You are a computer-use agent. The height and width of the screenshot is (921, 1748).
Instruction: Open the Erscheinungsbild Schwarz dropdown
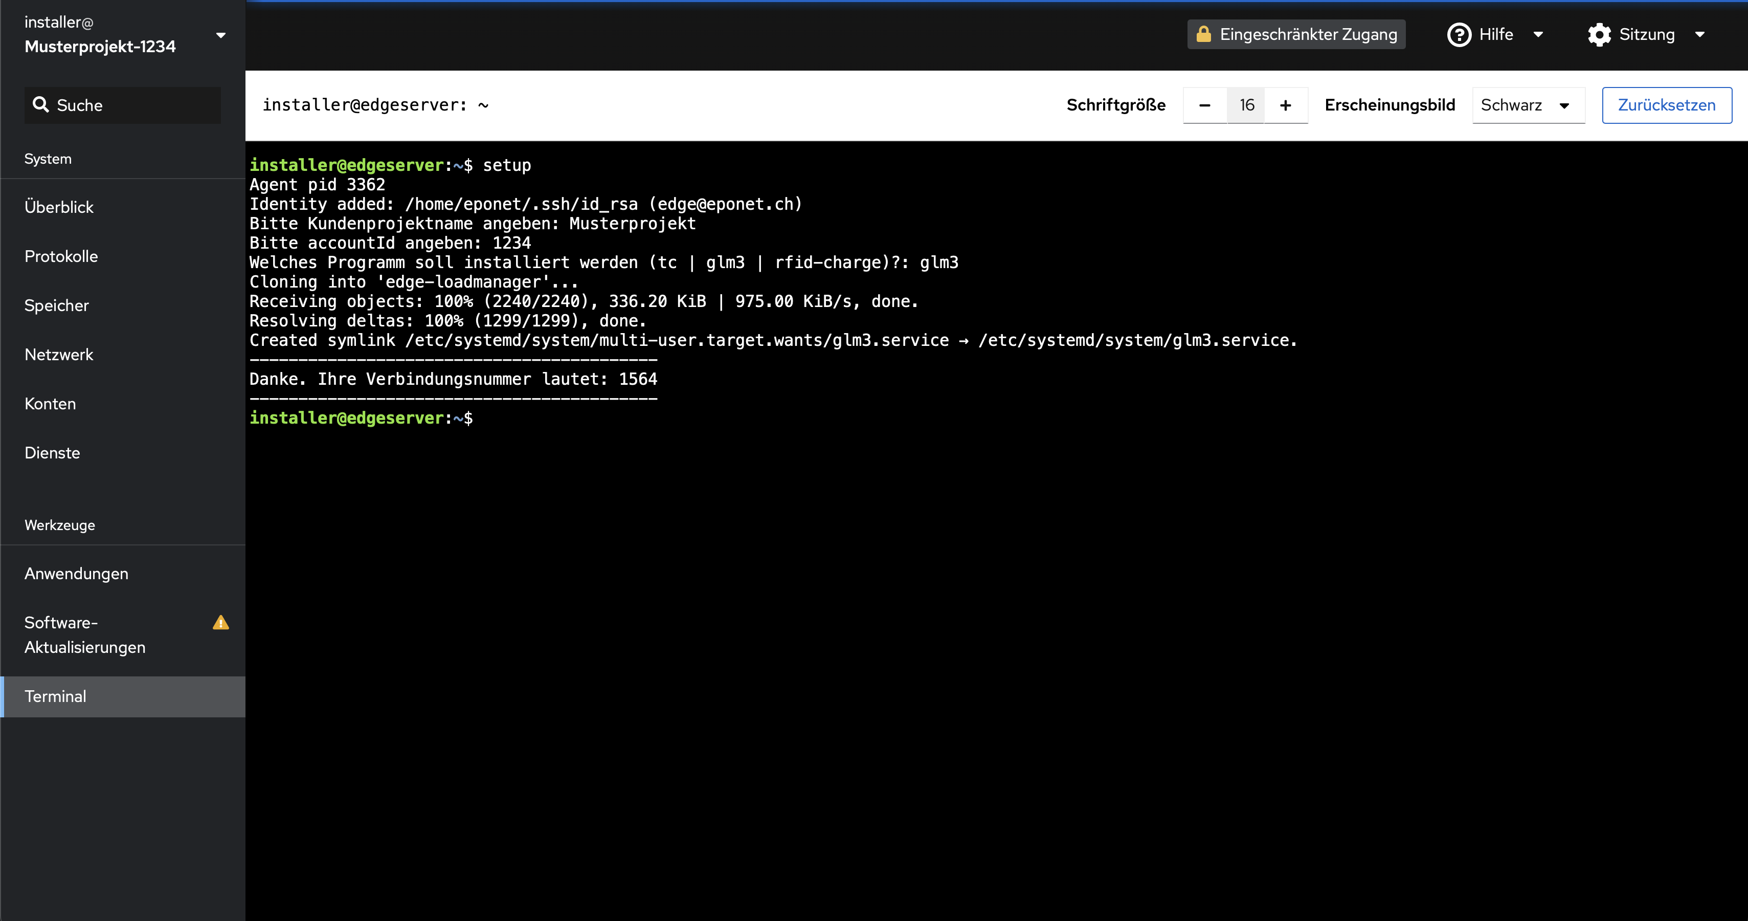click(x=1528, y=105)
